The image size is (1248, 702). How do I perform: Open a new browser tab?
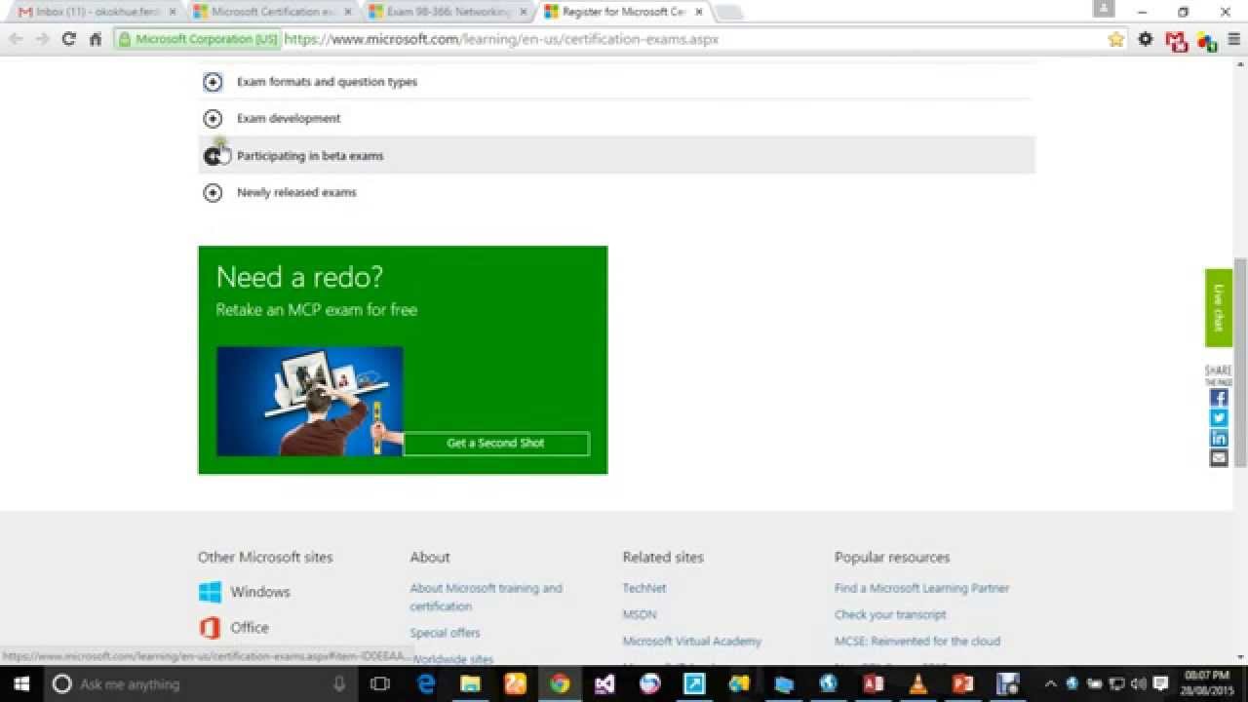[728, 13]
